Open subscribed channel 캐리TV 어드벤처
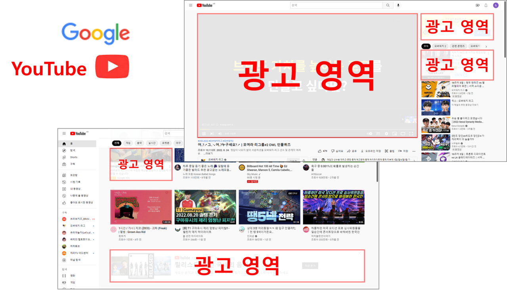 point(78,253)
